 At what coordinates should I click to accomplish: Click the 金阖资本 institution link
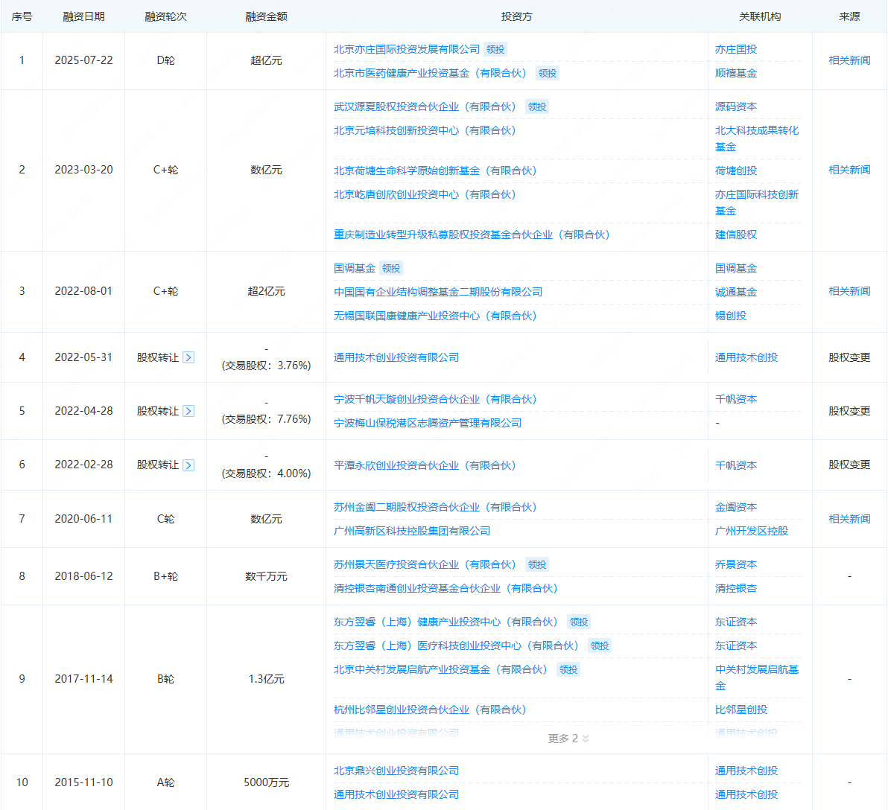[x=735, y=507]
